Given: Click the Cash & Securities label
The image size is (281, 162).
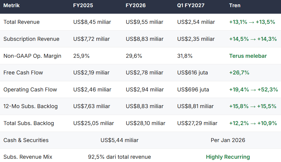Looking at the screenshot, I should [x=26, y=140].
